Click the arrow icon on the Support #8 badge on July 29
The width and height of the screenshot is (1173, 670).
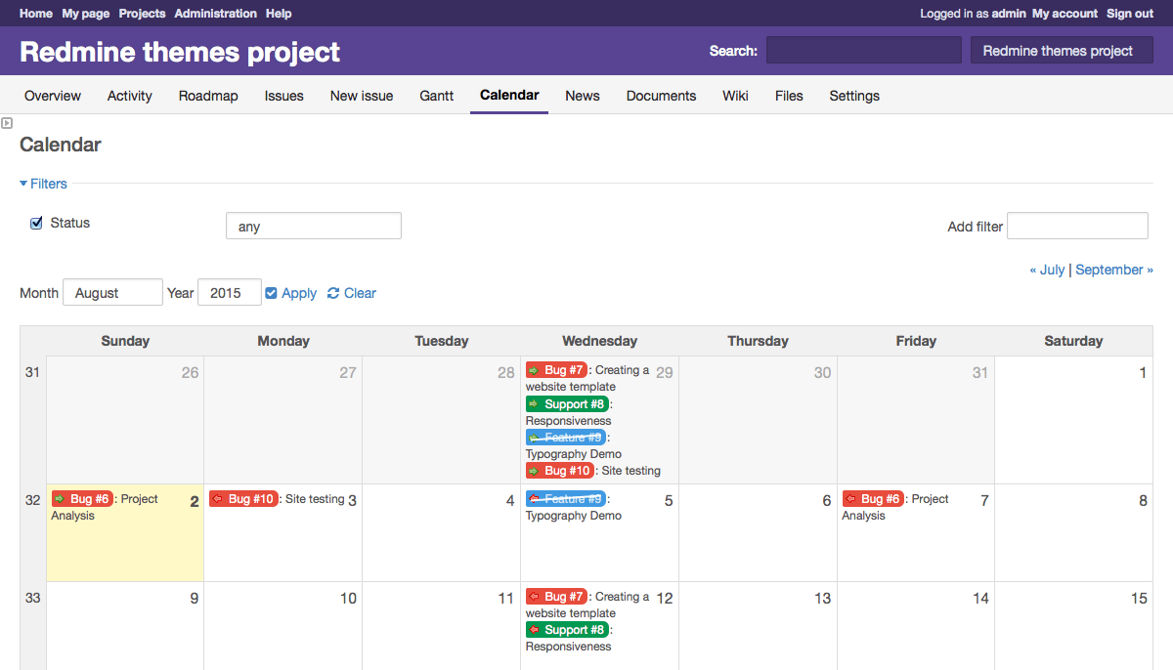coord(535,403)
